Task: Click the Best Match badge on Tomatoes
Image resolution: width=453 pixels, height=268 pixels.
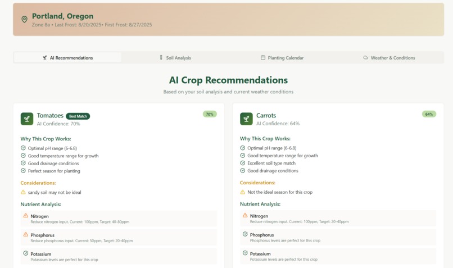Action: tap(78, 116)
